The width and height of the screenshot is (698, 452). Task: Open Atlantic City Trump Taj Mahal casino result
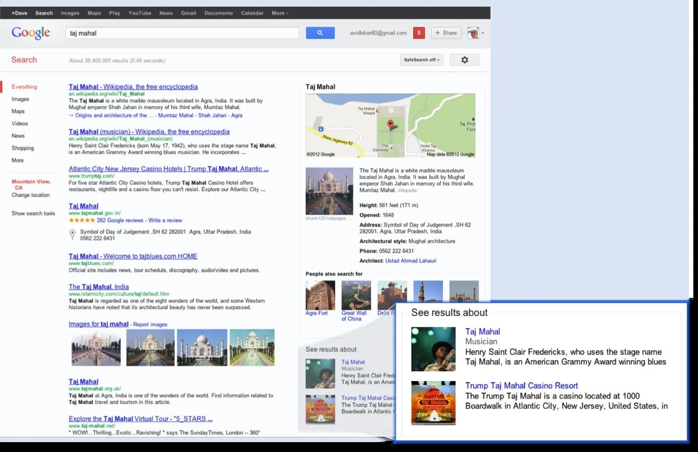pos(169,169)
